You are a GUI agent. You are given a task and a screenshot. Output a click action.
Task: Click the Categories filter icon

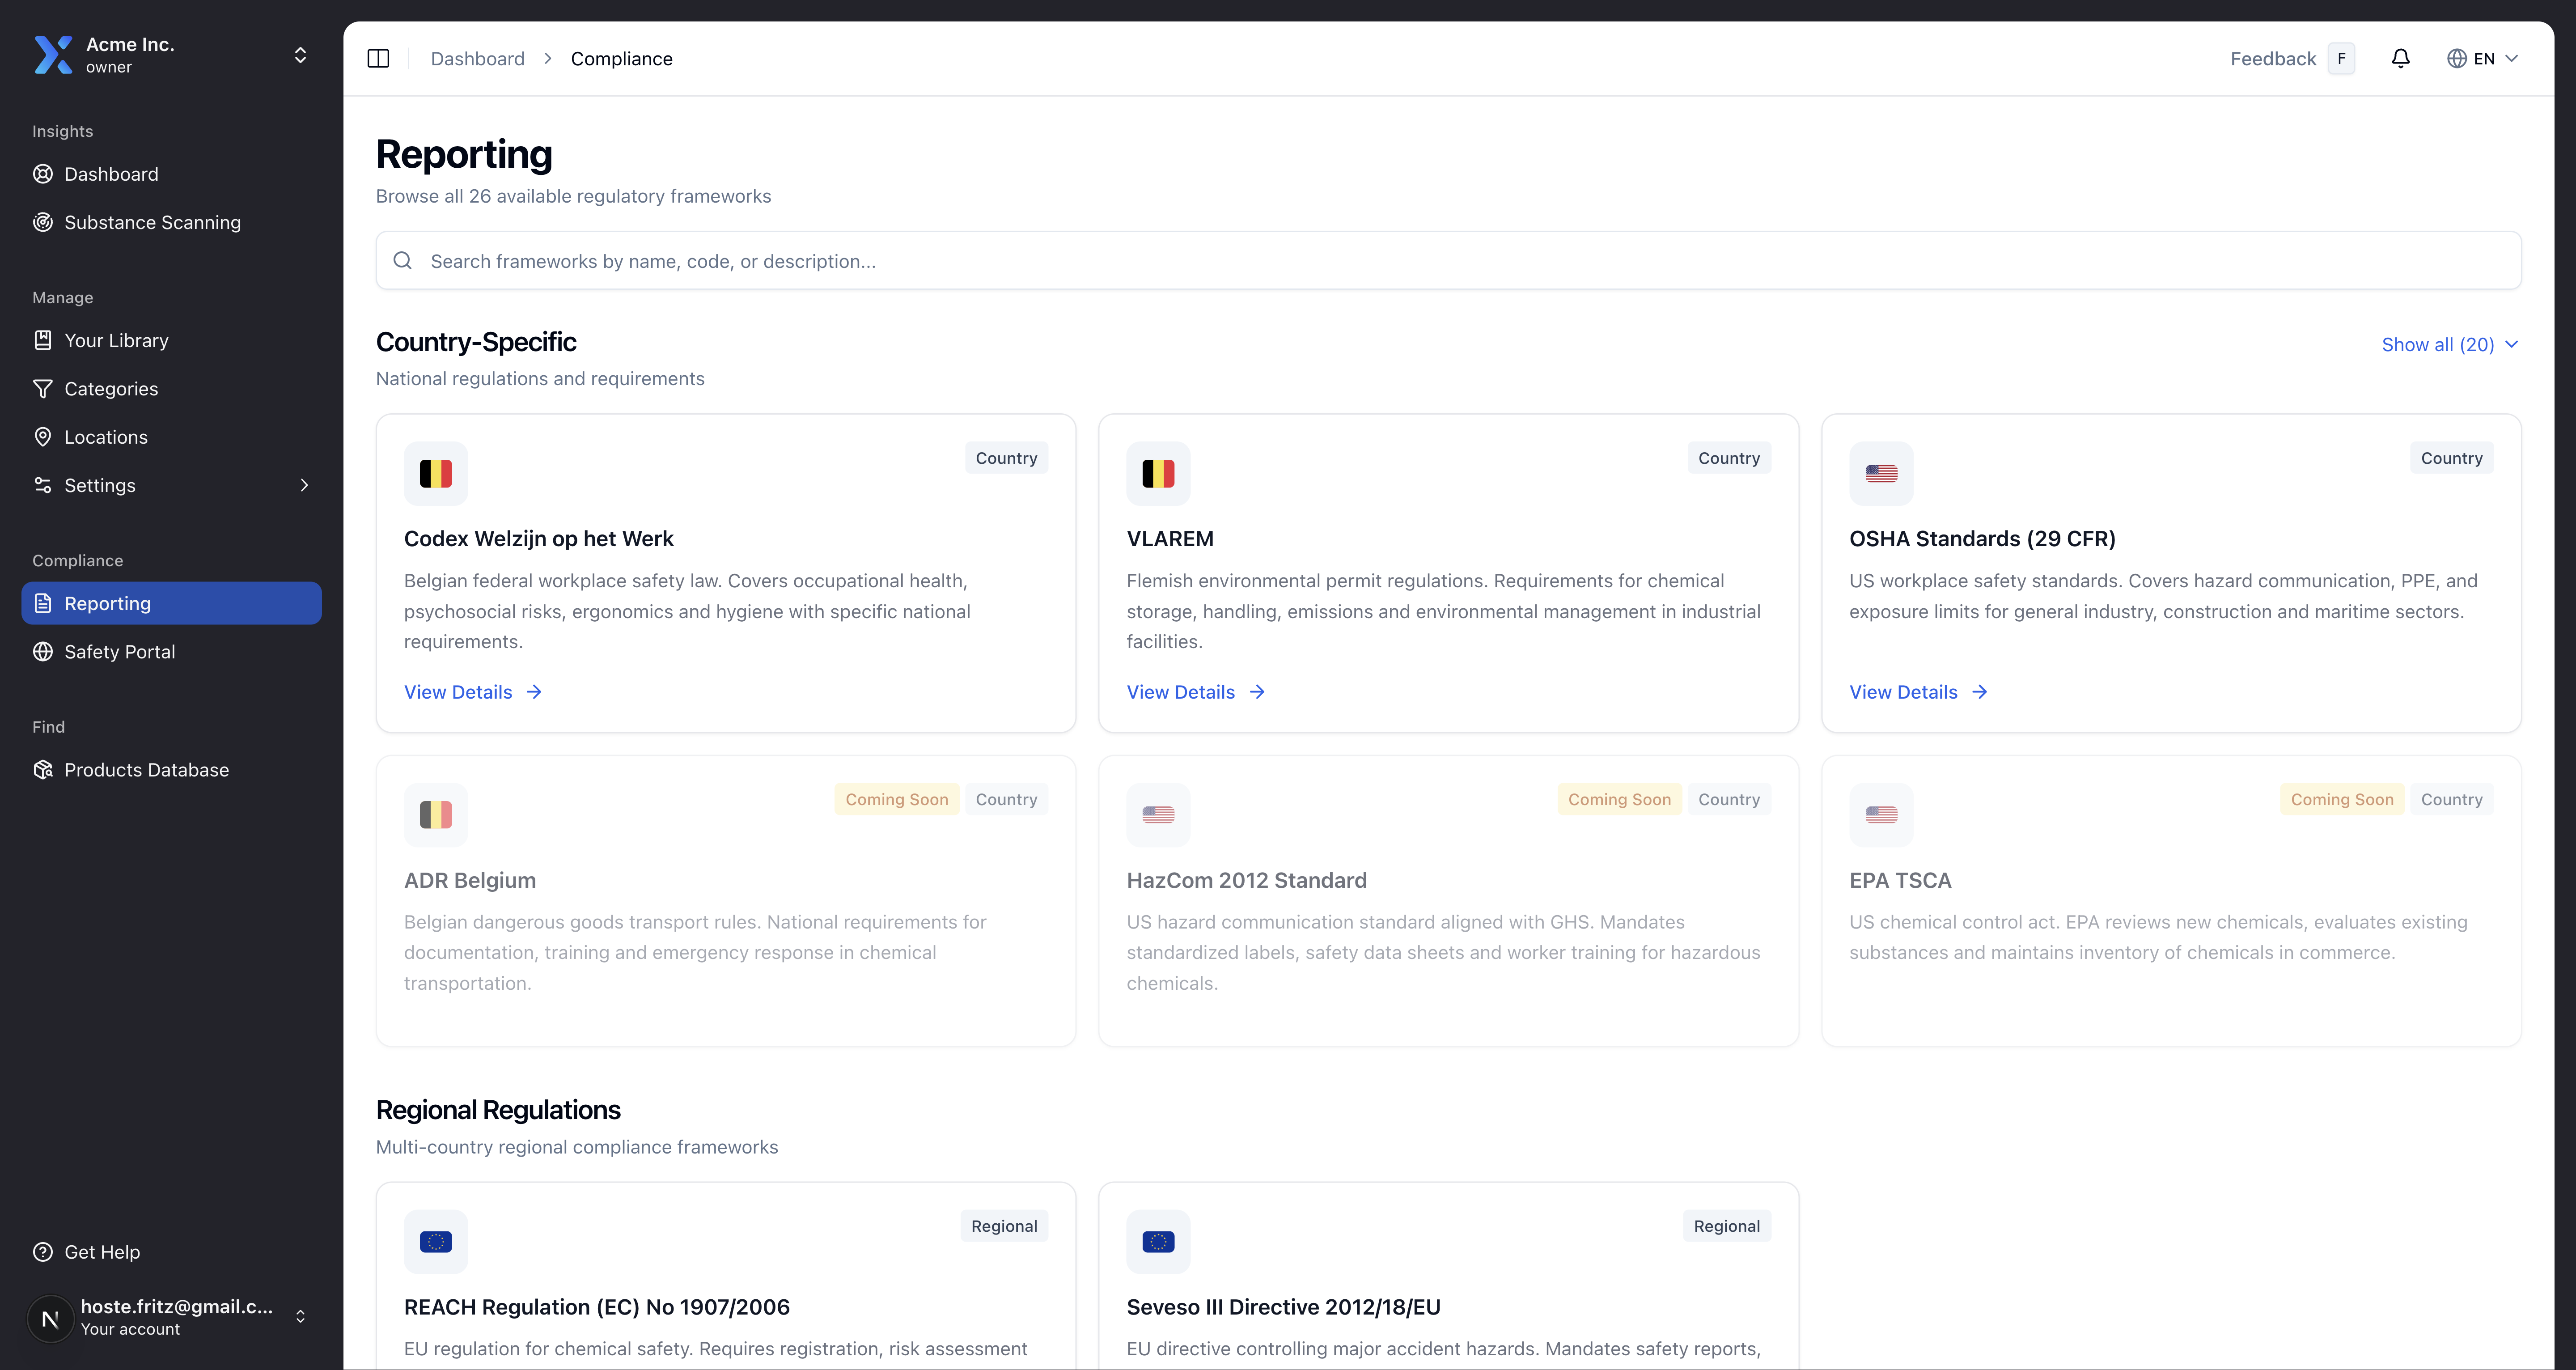click(x=43, y=388)
